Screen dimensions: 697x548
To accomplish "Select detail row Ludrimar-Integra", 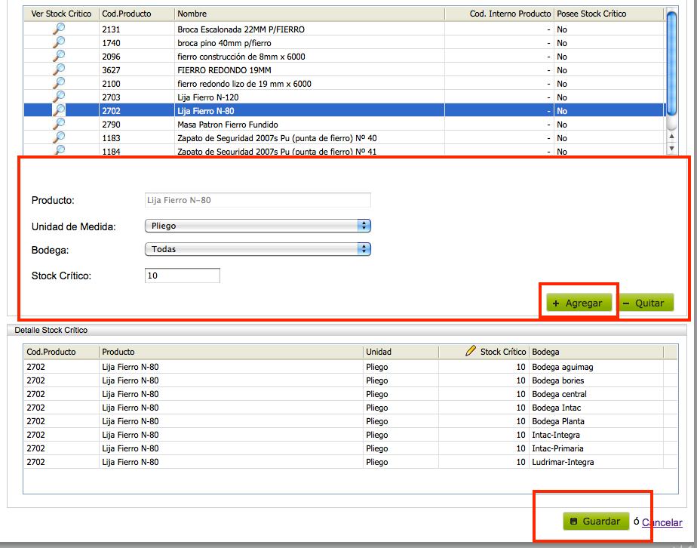I will [x=350, y=462].
